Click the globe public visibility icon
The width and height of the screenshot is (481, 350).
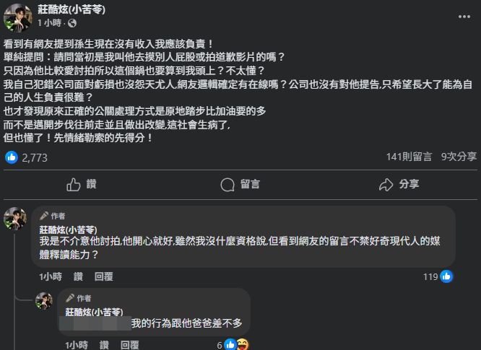[72, 23]
